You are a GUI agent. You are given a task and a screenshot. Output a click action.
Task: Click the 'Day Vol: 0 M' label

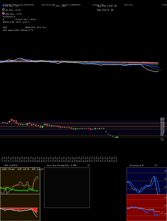pyautogui.click(x=105, y=10)
